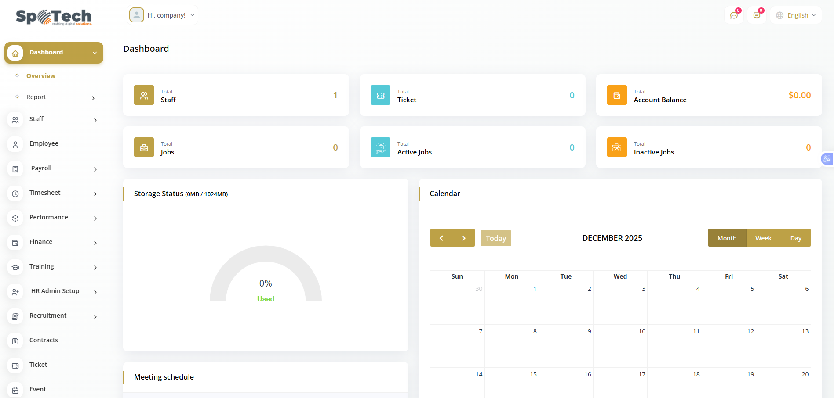Click the Account Balance wallet icon

[x=617, y=95]
